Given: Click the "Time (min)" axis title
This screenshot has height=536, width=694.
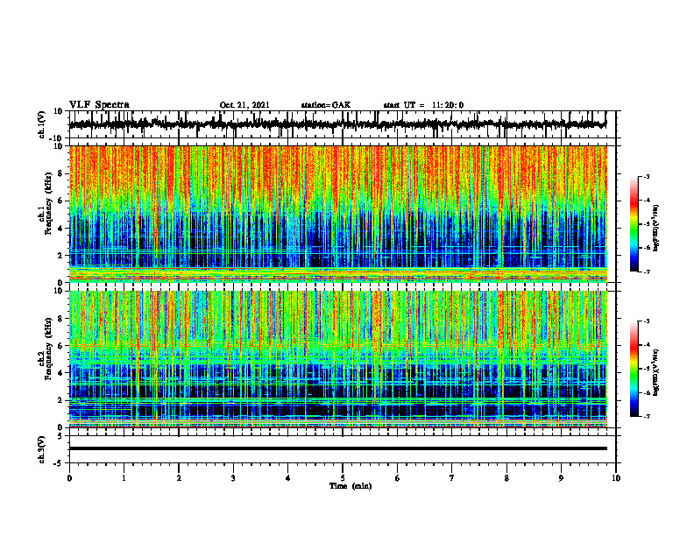Looking at the screenshot, I should (351, 486).
